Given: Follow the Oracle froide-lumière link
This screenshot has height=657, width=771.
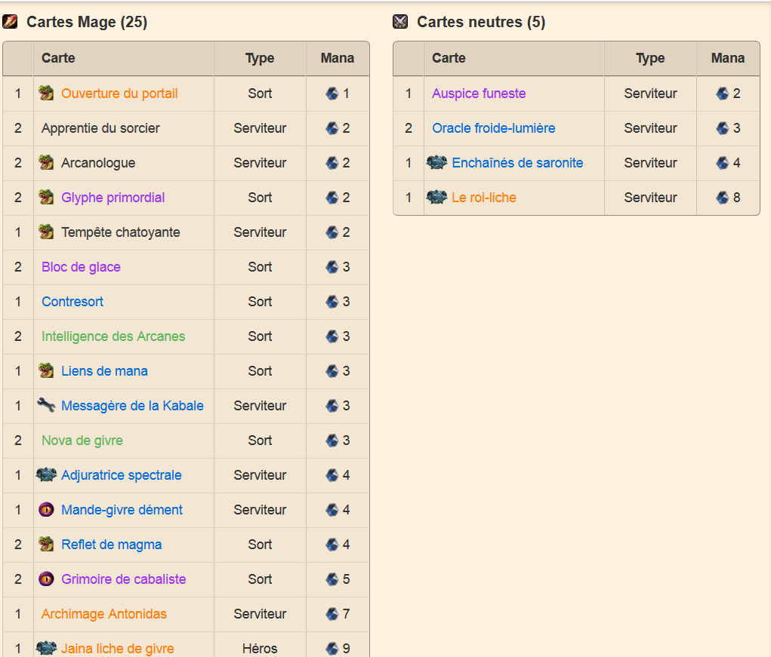Looking at the screenshot, I should pos(494,128).
